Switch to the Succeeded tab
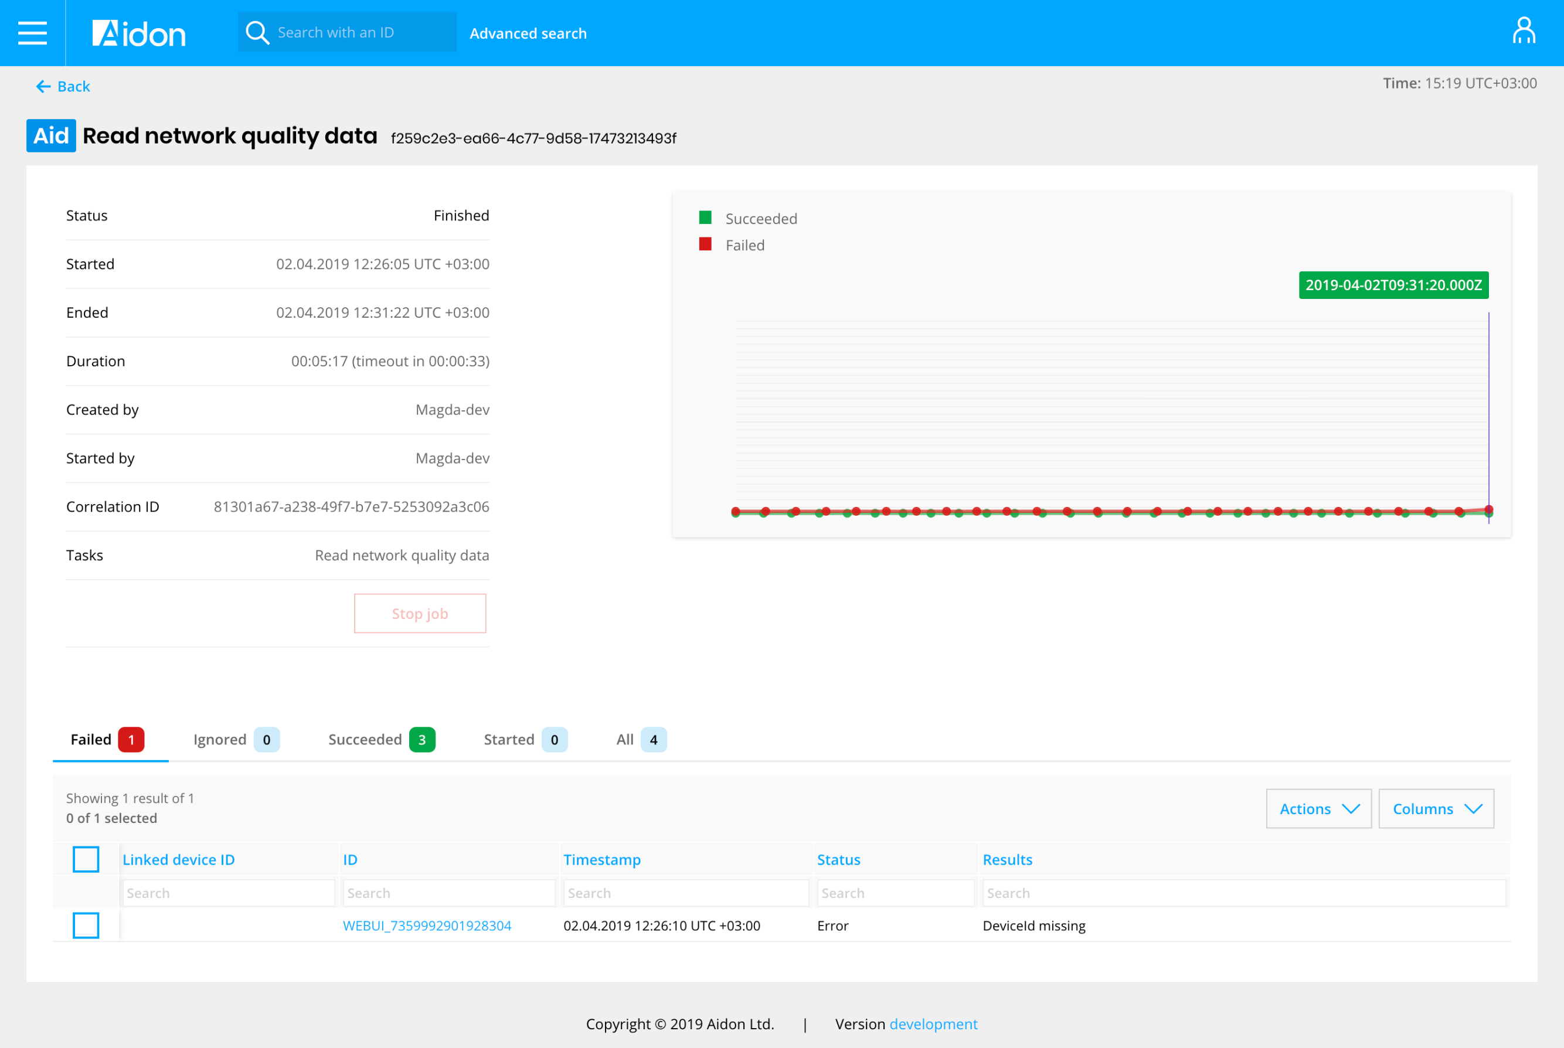The height and width of the screenshot is (1048, 1564). (380, 739)
